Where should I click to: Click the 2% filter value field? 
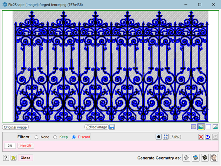coord(10,146)
